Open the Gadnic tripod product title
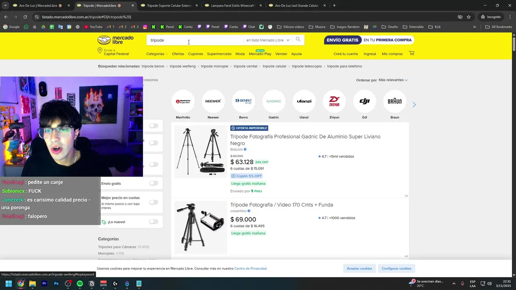 click(305, 140)
